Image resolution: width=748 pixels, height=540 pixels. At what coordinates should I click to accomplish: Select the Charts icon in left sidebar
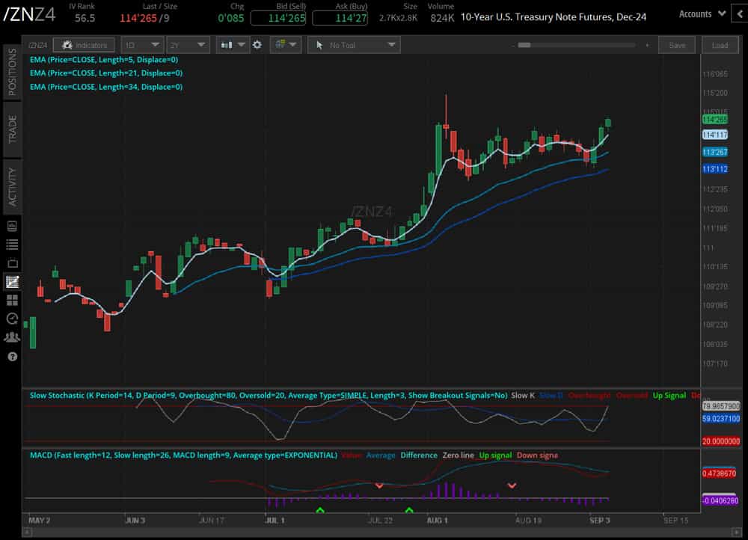(11, 282)
